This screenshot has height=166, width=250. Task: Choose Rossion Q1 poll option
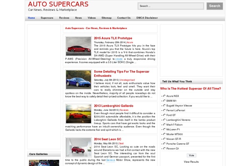click(x=165, y=149)
